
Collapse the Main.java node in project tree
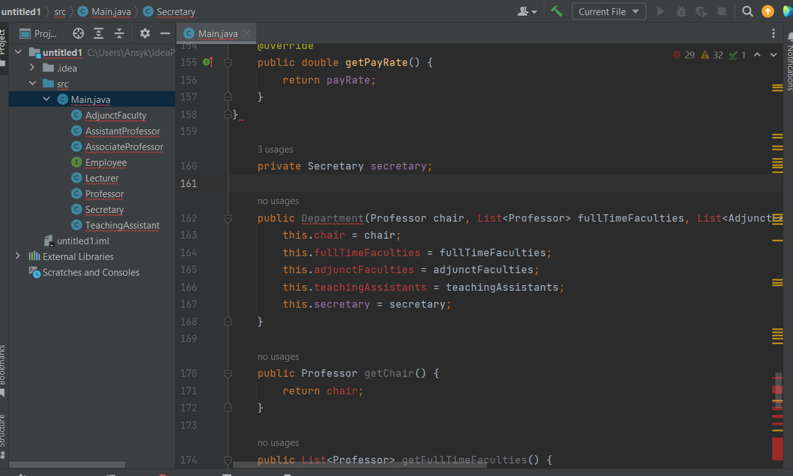(x=47, y=99)
